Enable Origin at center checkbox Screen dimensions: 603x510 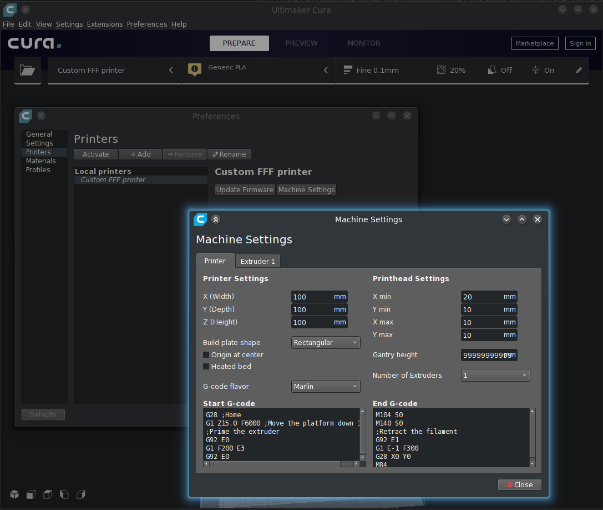tap(206, 355)
